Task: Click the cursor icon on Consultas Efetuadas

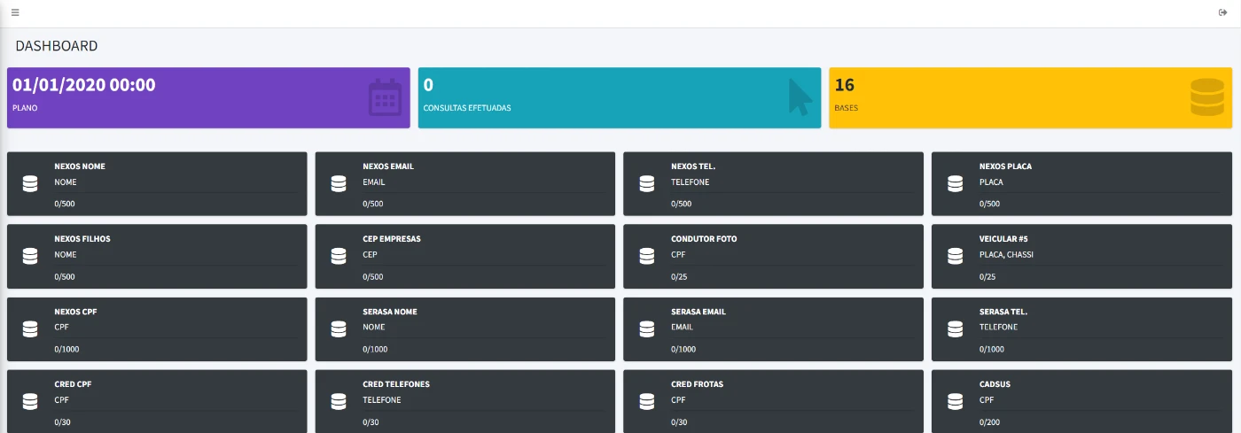Action: tap(800, 97)
